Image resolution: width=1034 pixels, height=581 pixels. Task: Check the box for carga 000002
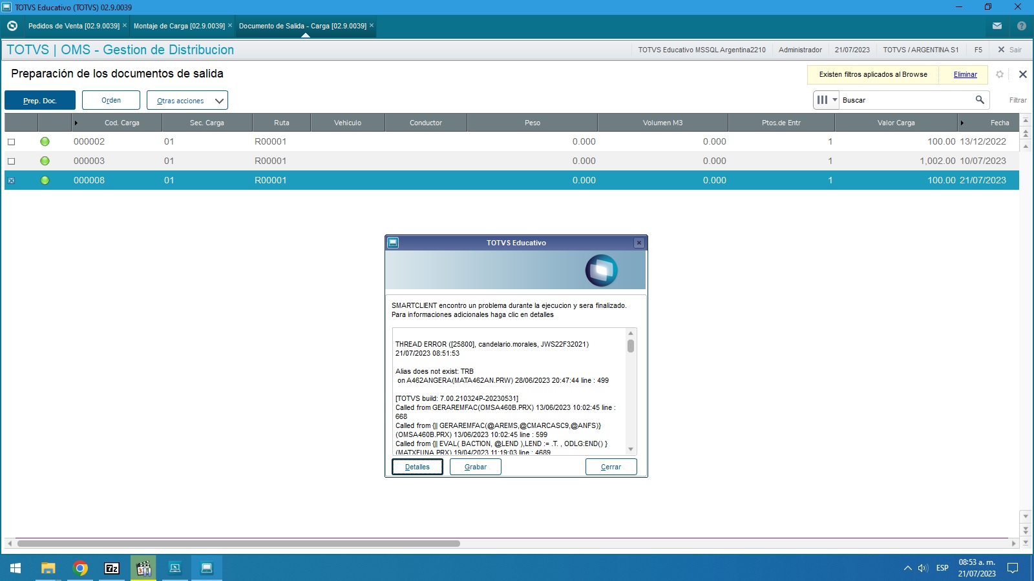(x=11, y=142)
